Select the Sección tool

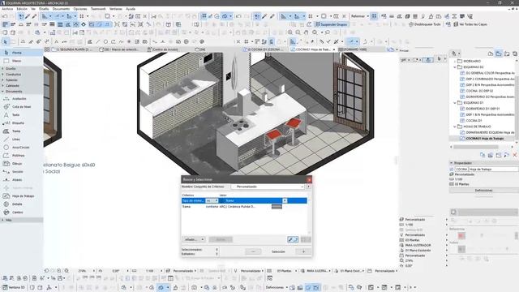(x=21, y=172)
